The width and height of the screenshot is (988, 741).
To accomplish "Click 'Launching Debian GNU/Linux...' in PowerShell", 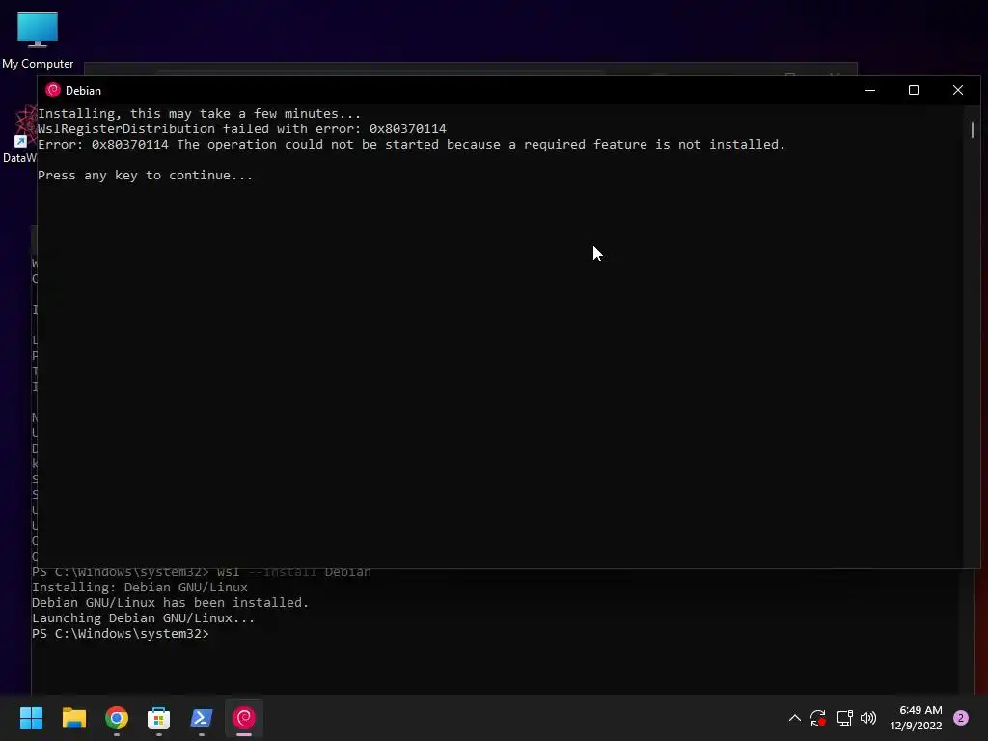I will (x=143, y=618).
